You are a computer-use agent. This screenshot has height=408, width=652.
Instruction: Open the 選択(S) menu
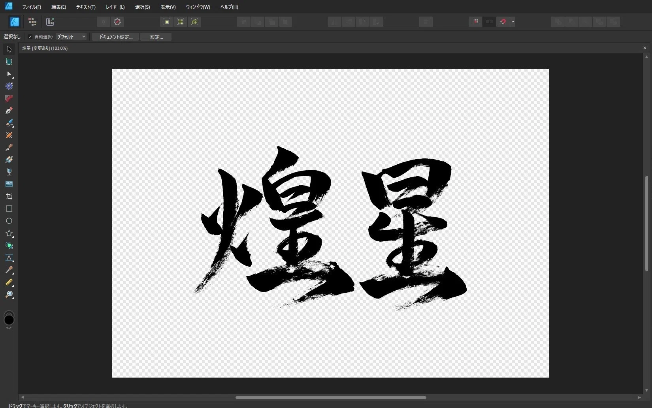(142, 7)
